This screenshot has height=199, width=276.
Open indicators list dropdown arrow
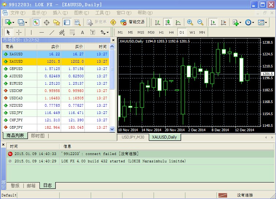point(241,23)
